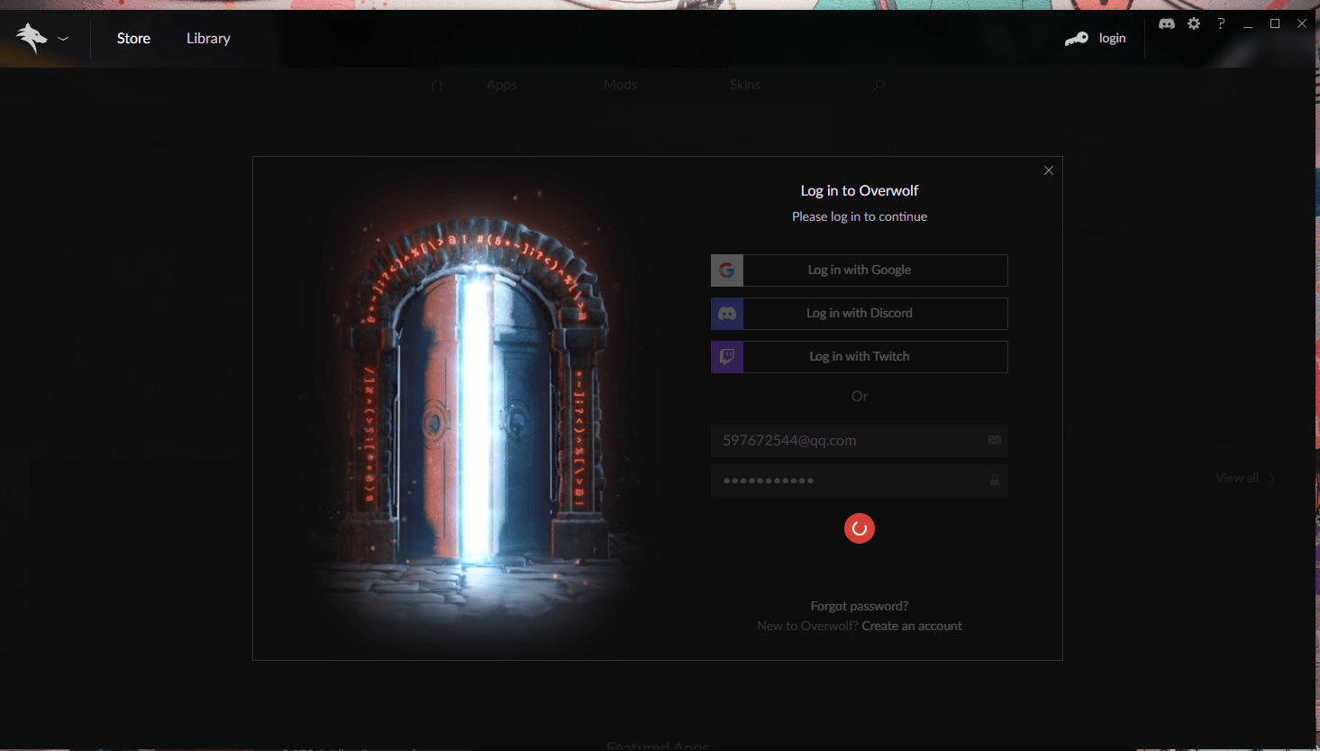Click the help question mark icon

[x=1221, y=23]
